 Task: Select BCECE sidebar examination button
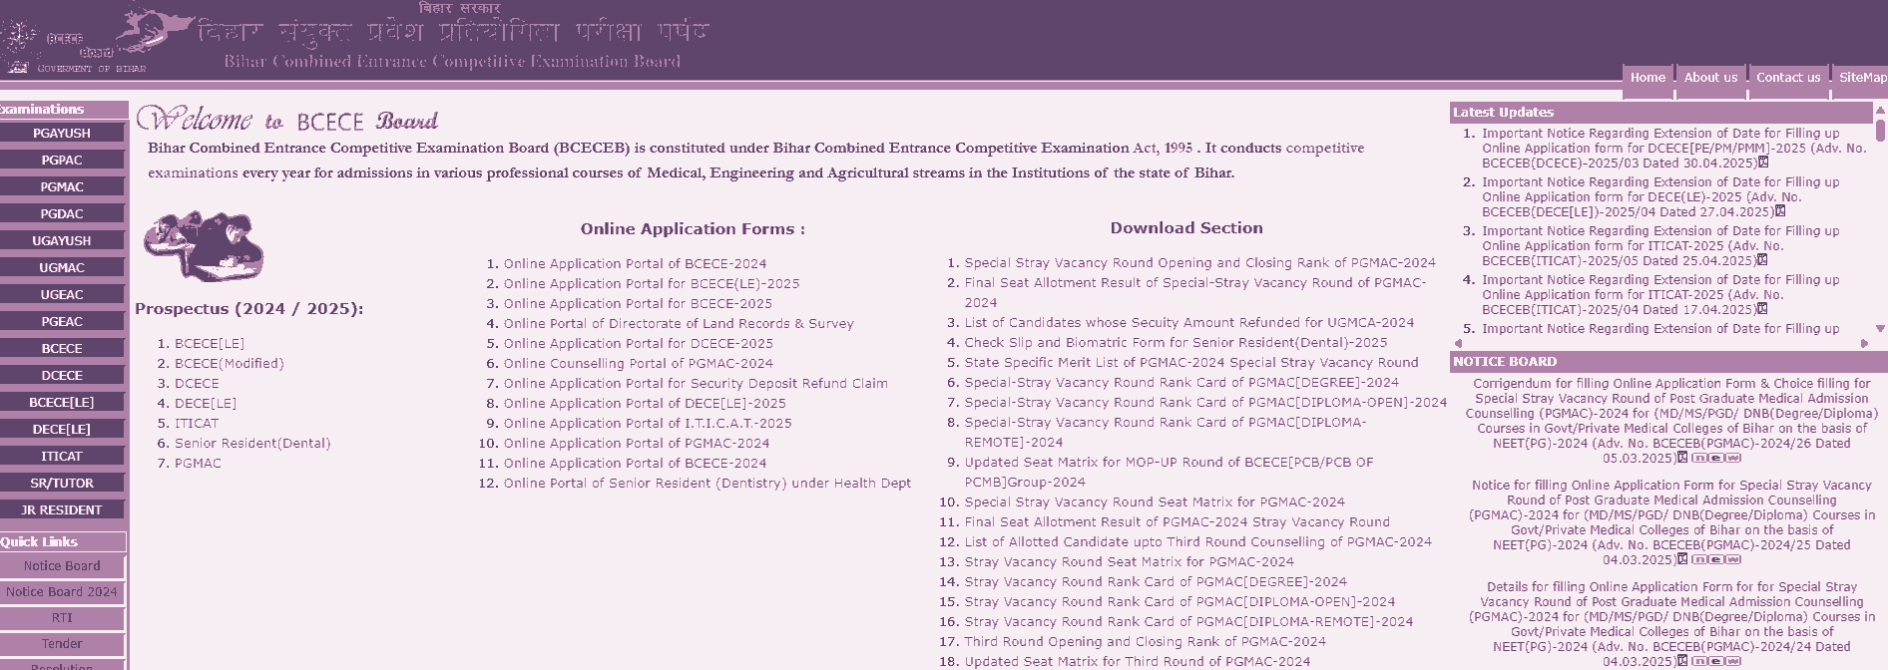pos(62,348)
